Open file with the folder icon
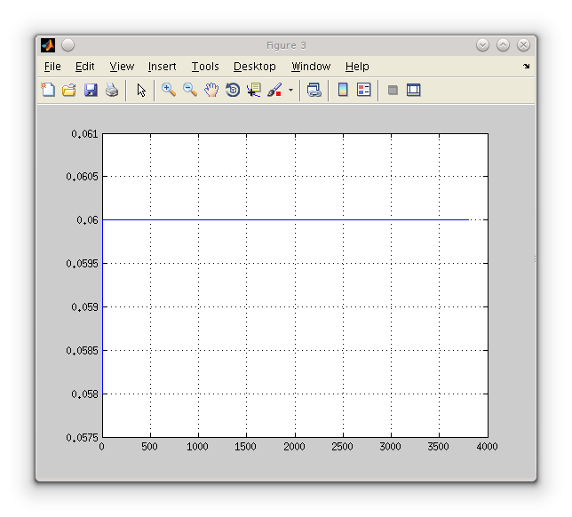The width and height of the screenshot is (572, 517). click(69, 90)
